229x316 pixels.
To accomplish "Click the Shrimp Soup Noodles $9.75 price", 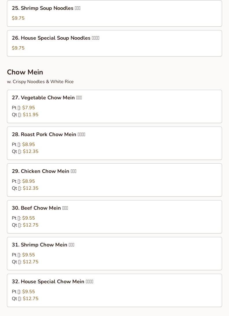I will (18, 18).
